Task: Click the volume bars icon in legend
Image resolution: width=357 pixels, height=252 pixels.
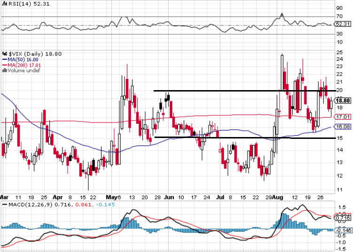Action: coord(3,71)
